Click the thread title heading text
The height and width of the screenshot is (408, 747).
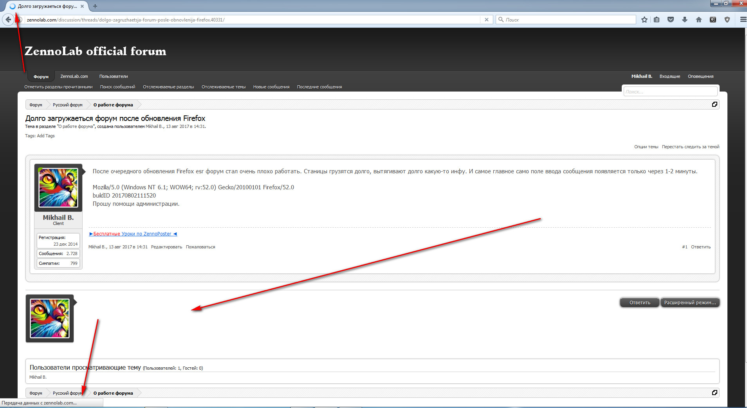click(115, 118)
